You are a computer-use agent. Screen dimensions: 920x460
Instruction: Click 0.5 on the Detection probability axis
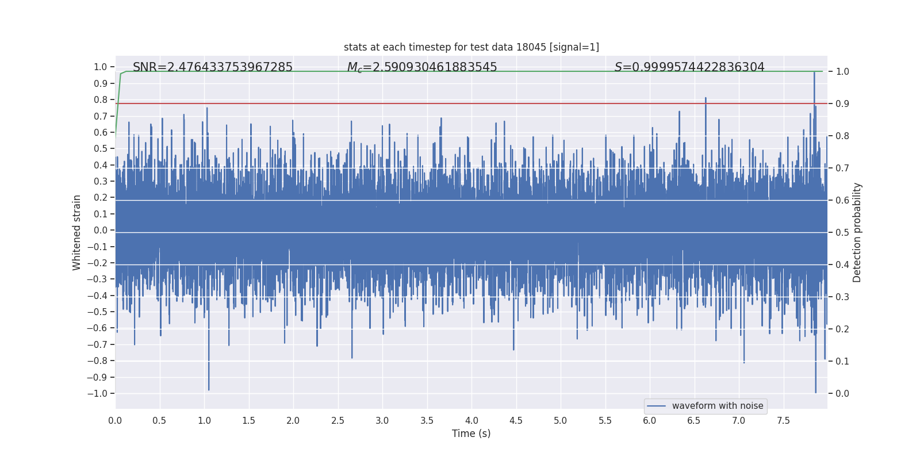(x=842, y=233)
